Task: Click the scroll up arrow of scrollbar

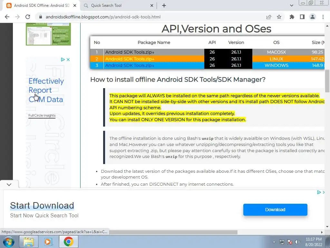Action: point(327,26)
